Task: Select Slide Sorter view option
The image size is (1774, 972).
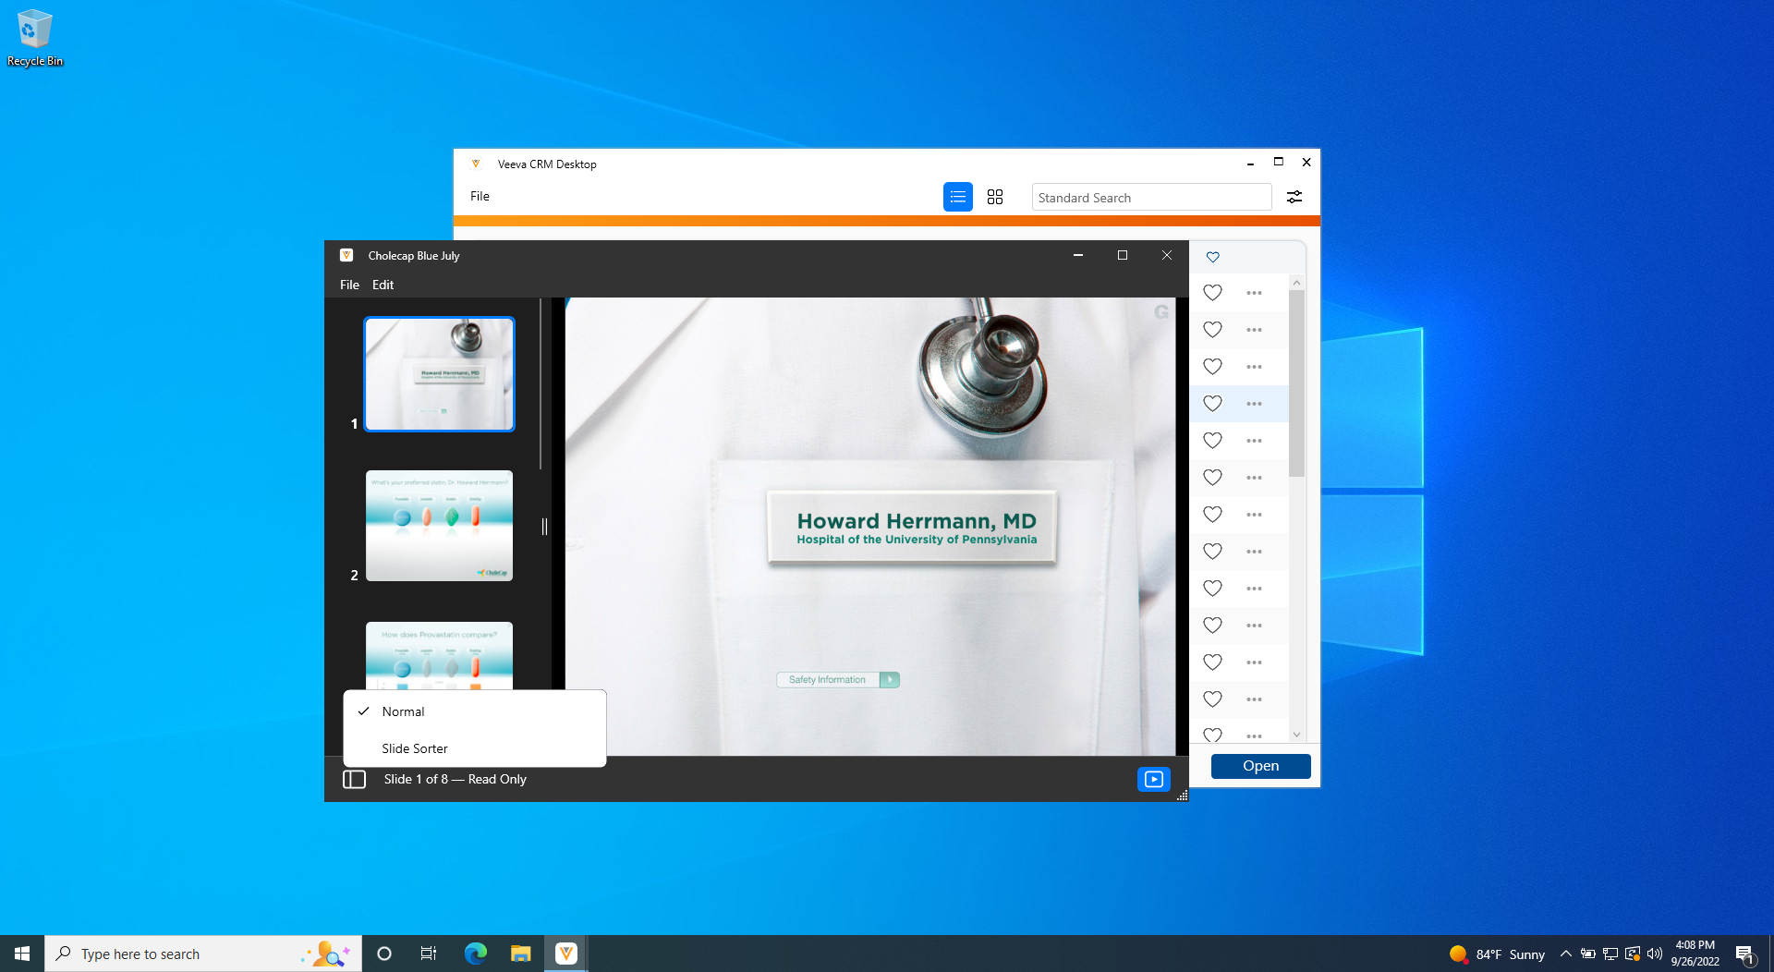Action: coord(415,748)
